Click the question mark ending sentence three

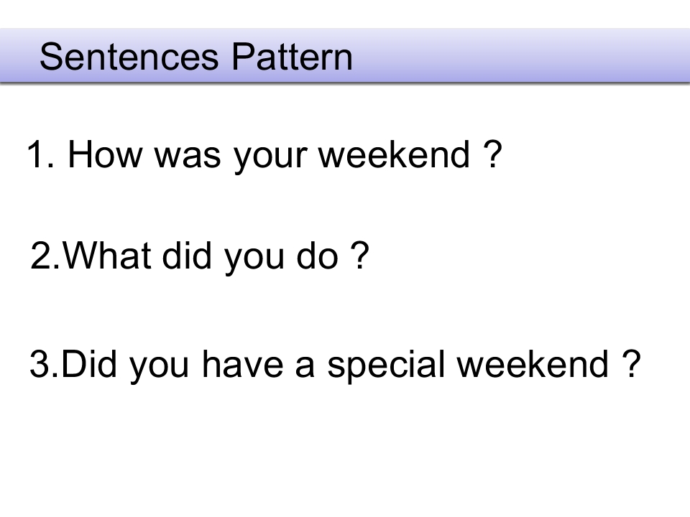629,365
